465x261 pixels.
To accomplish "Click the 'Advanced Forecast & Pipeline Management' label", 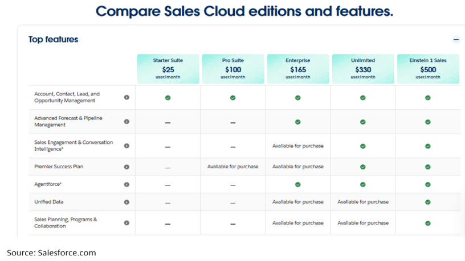I will pos(68,121).
